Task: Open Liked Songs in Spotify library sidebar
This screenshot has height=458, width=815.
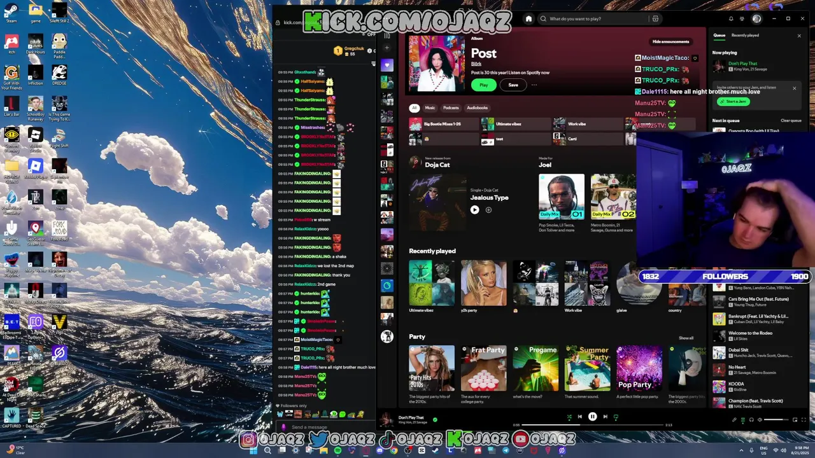Action: click(386, 65)
